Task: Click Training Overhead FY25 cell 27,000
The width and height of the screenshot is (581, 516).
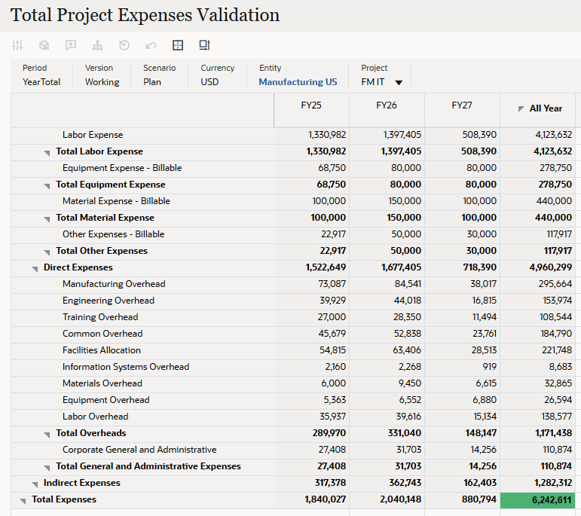Action: tap(312, 317)
